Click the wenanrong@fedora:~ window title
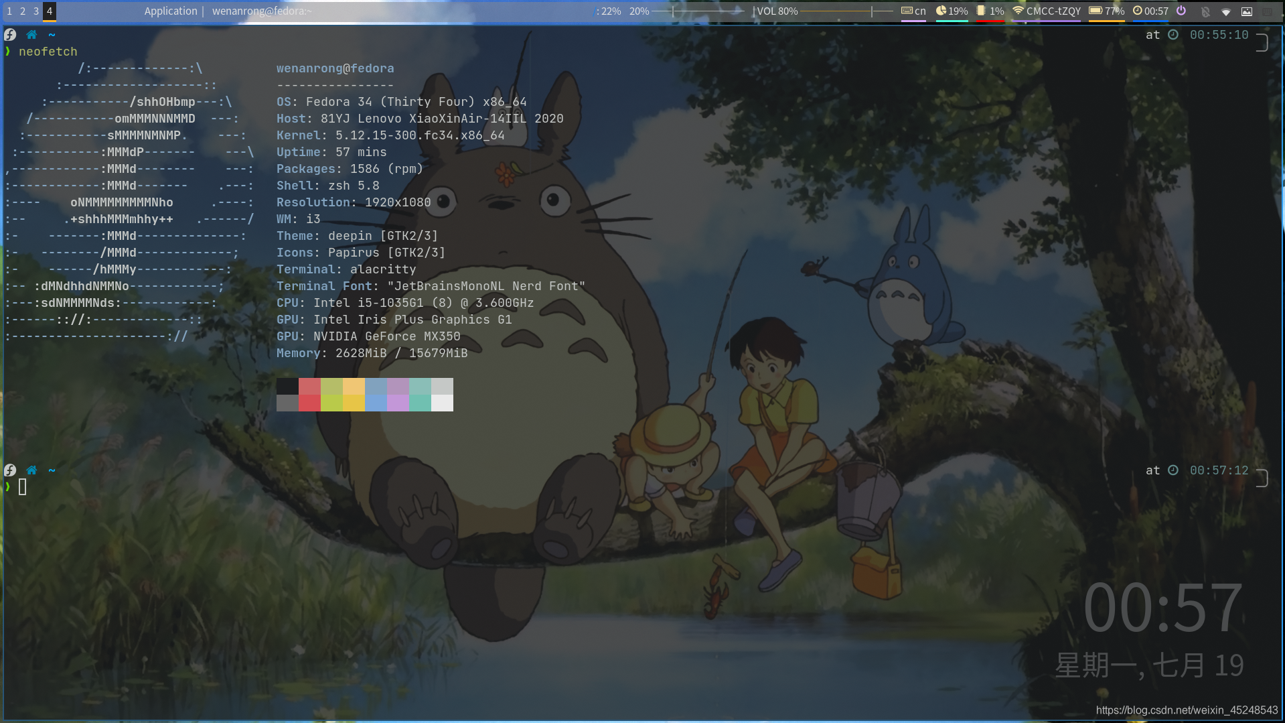This screenshot has height=723, width=1285. click(262, 11)
